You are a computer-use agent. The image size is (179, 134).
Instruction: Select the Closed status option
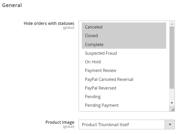[124, 36]
